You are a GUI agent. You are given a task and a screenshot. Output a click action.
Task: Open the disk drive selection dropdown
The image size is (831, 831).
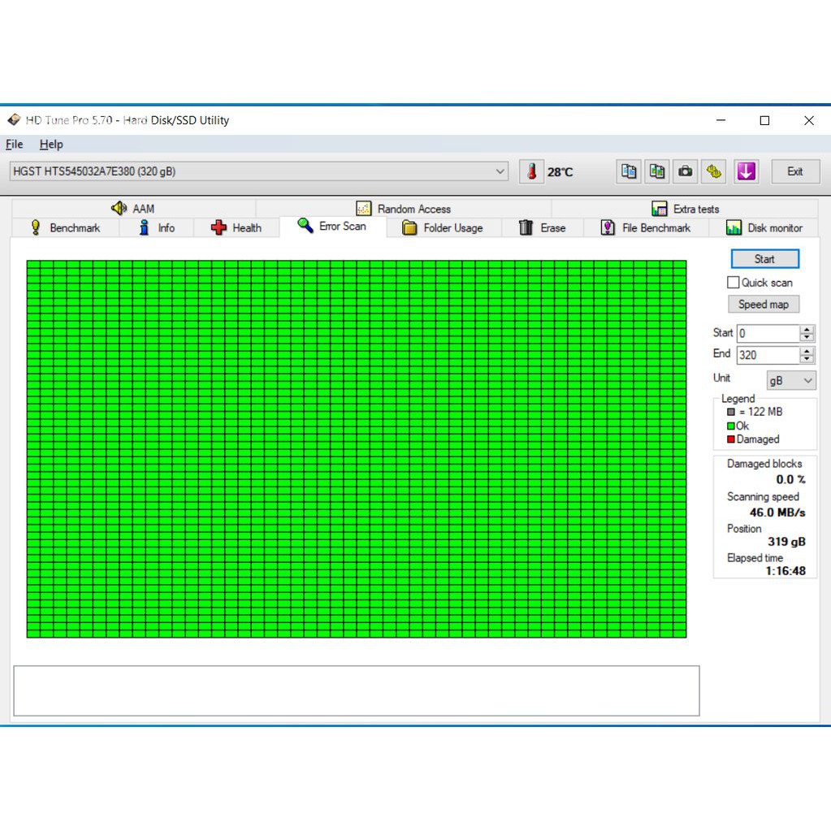(x=500, y=171)
